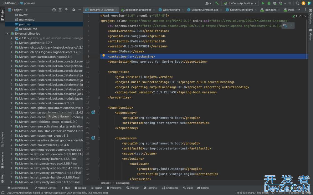Close the pom.xml (JPADemo) tab

point(116,10)
